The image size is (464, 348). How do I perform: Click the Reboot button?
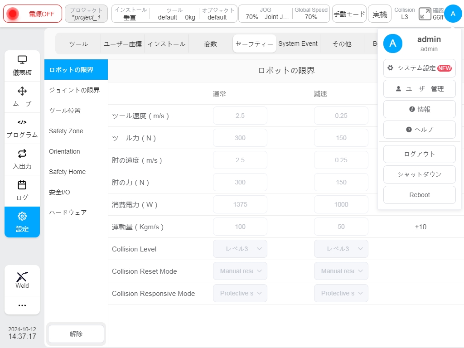click(x=419, y=195)
